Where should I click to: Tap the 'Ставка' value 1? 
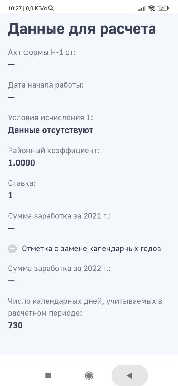point(10,196)
